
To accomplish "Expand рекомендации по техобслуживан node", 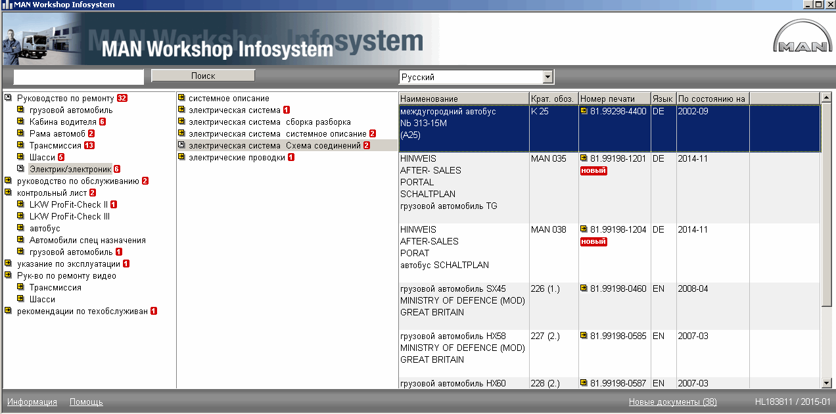I will coord(8,311).
